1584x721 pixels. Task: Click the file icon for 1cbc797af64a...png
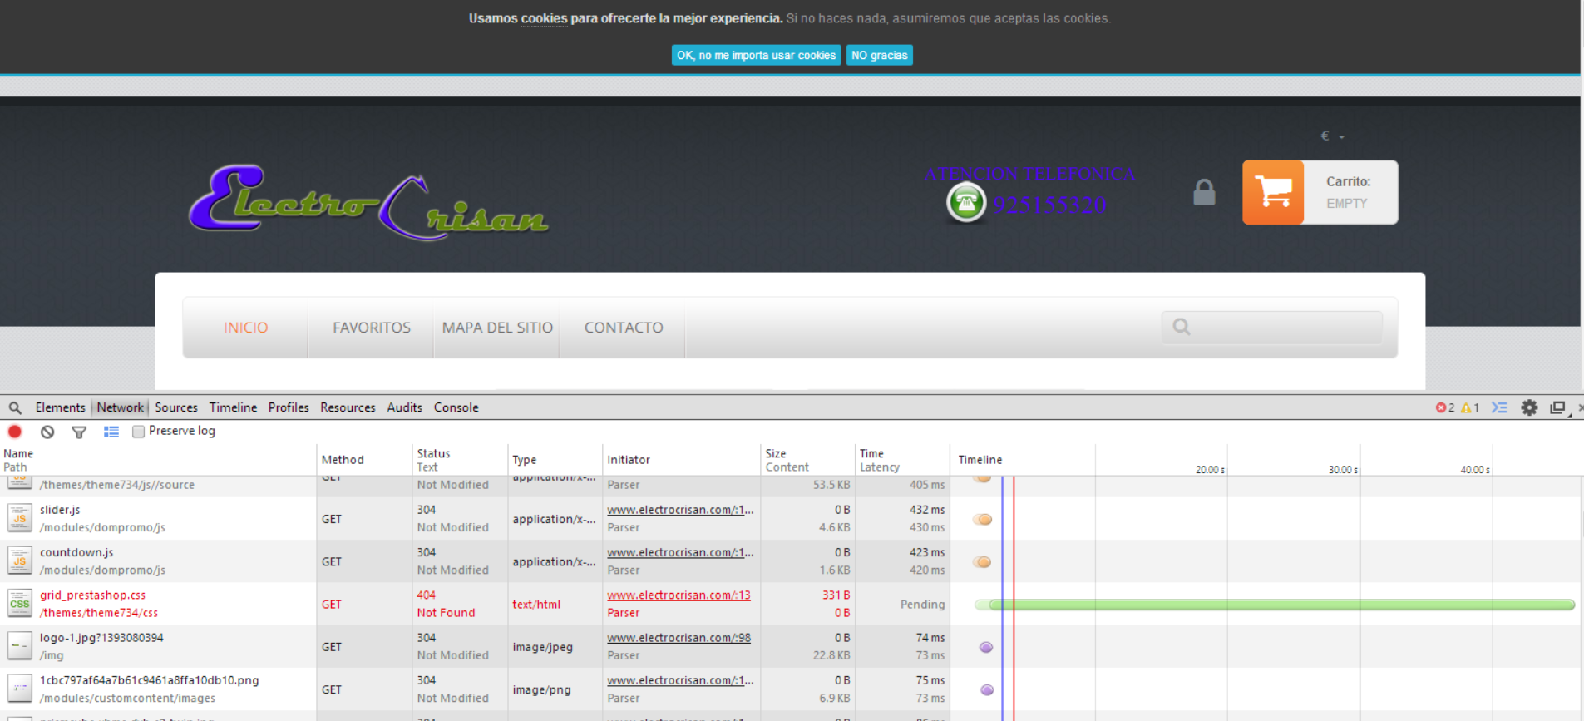coord(19,689)
